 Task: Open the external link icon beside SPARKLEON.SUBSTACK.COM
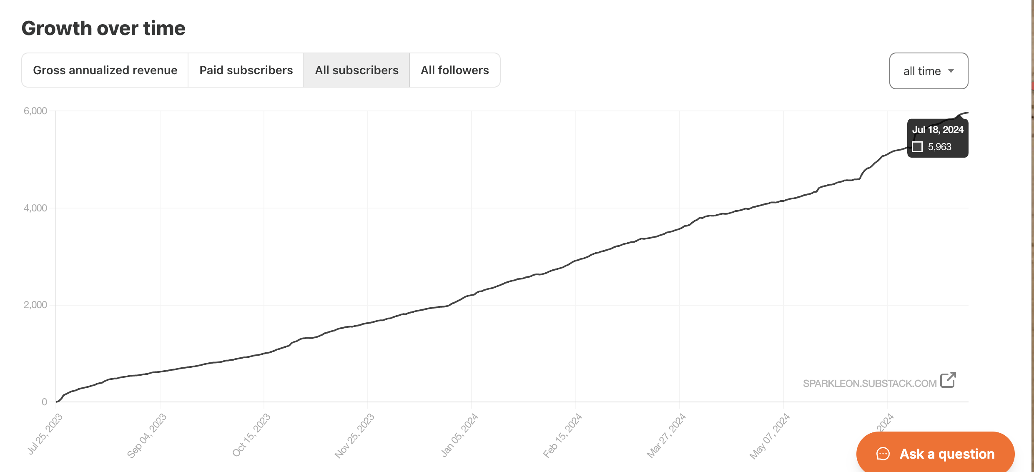coord(948,380)
